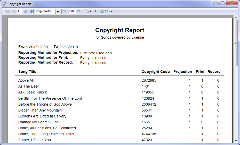Click Before the Throne of God Above
The image size is (240, 145).
(x=45, y=104)
